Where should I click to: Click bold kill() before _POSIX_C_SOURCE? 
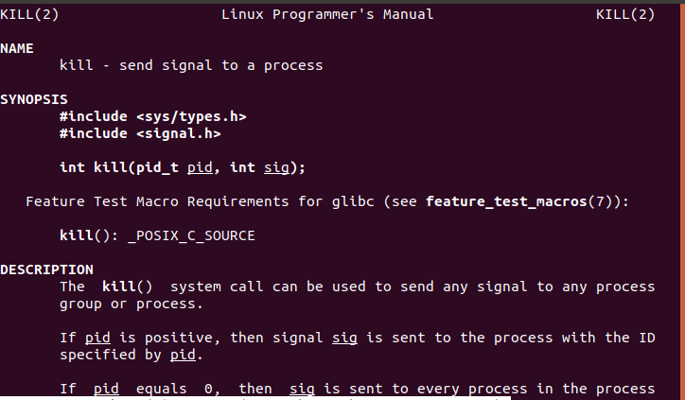click(x=81, y=235)
